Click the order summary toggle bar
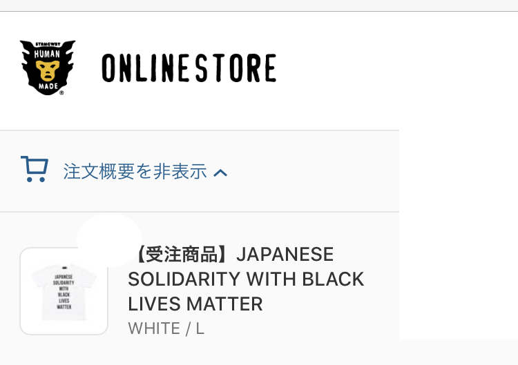The width and height of the screenshot is (518, 365). [x=200, y=171]
